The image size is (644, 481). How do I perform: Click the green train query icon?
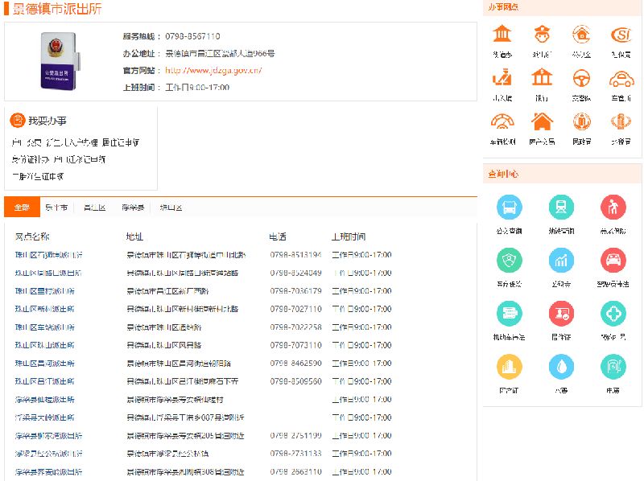tap(561, 208)
